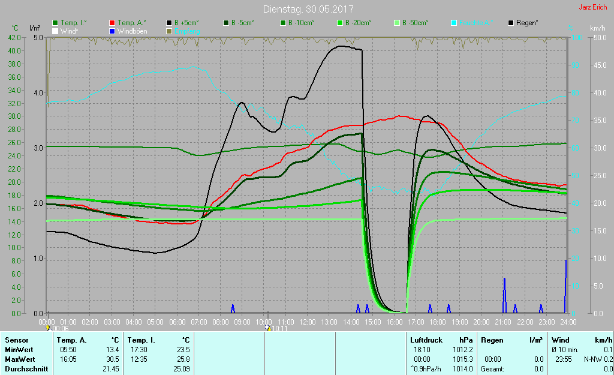Viewport: 614px width, 375px height.
Task: Click the 'Luftdruck' header
Action: [426, 340]
